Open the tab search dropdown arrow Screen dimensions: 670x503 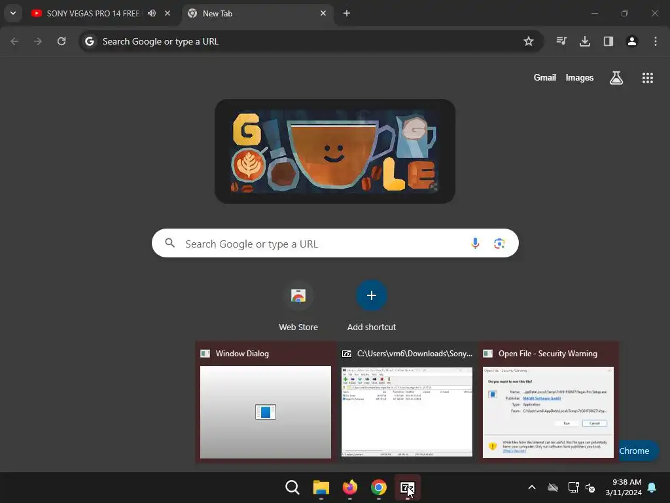[13, 13]
